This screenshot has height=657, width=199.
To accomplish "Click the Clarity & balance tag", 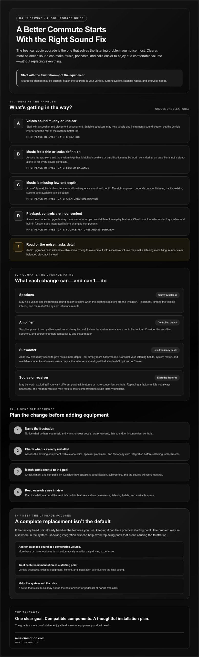I will point(167,295).
